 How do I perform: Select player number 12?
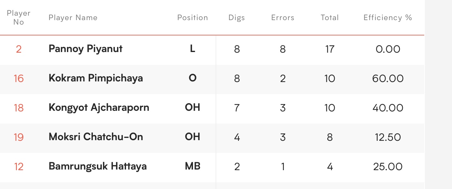tap(19, 167)
